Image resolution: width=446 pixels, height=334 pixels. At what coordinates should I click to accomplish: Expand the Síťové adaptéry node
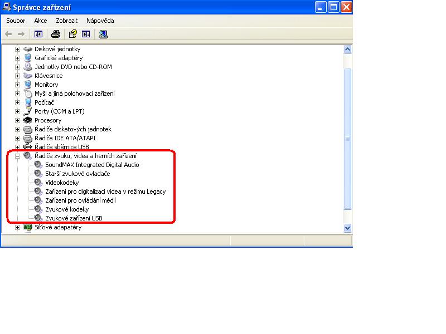17,227
